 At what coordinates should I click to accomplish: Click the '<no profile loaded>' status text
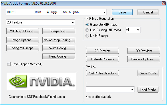coord(99,97)
